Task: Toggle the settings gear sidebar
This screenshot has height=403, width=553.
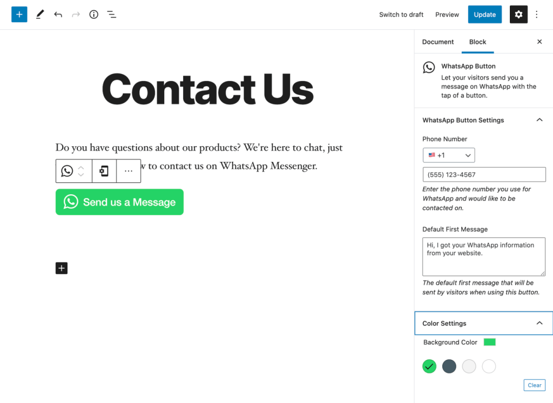Action: 518,15
